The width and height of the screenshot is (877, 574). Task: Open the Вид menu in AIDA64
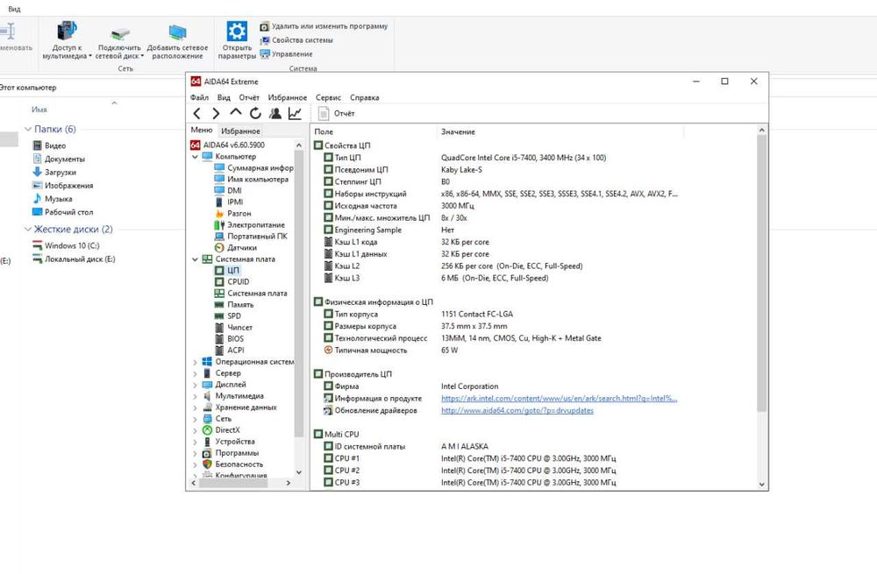pos(224,97)
